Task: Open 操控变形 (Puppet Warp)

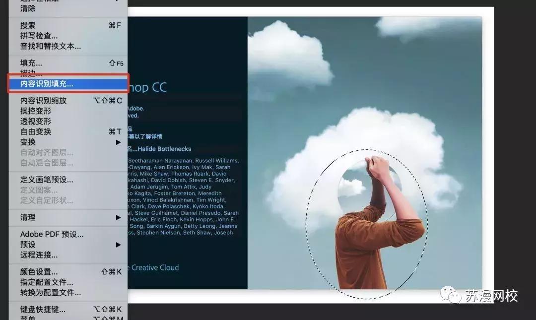Action: 33,111
